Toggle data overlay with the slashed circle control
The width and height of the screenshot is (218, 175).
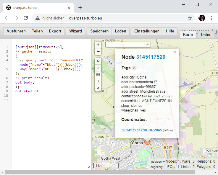point(98,88)
